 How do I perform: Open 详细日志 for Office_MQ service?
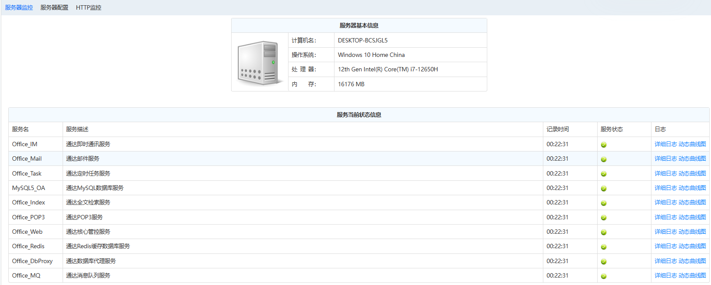[x=665, y=275]
